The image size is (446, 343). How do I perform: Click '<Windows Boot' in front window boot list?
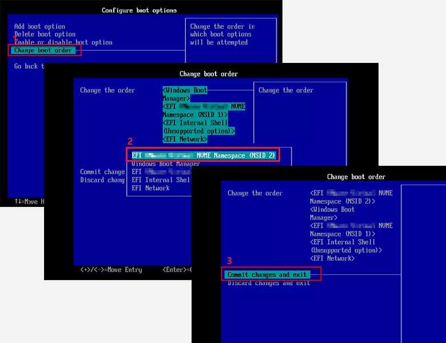pyautogui.click(x=332, y=210)
